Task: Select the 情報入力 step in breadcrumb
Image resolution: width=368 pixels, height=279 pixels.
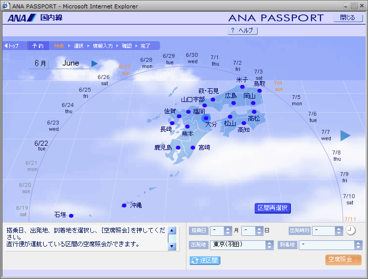Action: click(103, 46)
